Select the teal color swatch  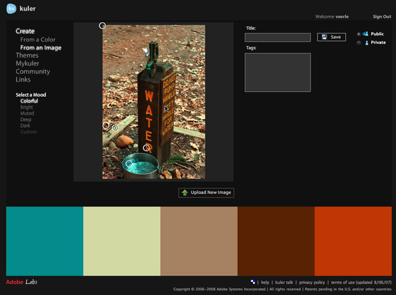point(45,241)
